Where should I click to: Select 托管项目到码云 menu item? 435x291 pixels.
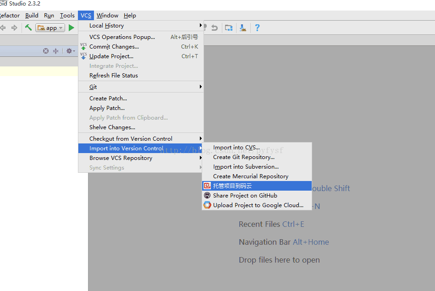[x=257, y=186]
